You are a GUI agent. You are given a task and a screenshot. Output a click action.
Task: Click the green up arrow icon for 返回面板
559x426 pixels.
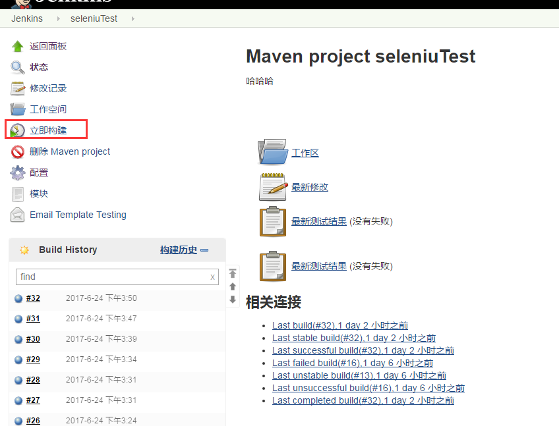tap(17, 46)
